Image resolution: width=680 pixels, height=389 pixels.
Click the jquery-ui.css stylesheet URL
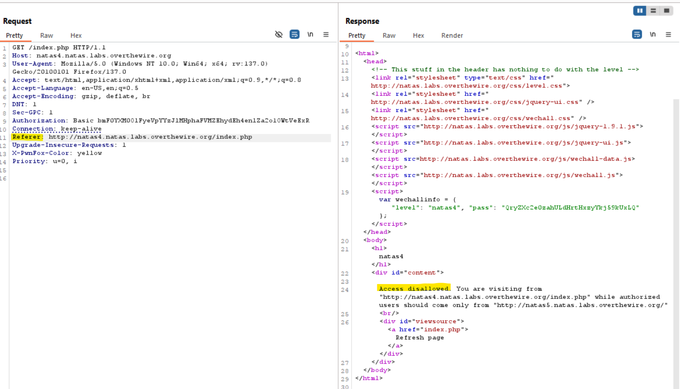coord(476,102)
